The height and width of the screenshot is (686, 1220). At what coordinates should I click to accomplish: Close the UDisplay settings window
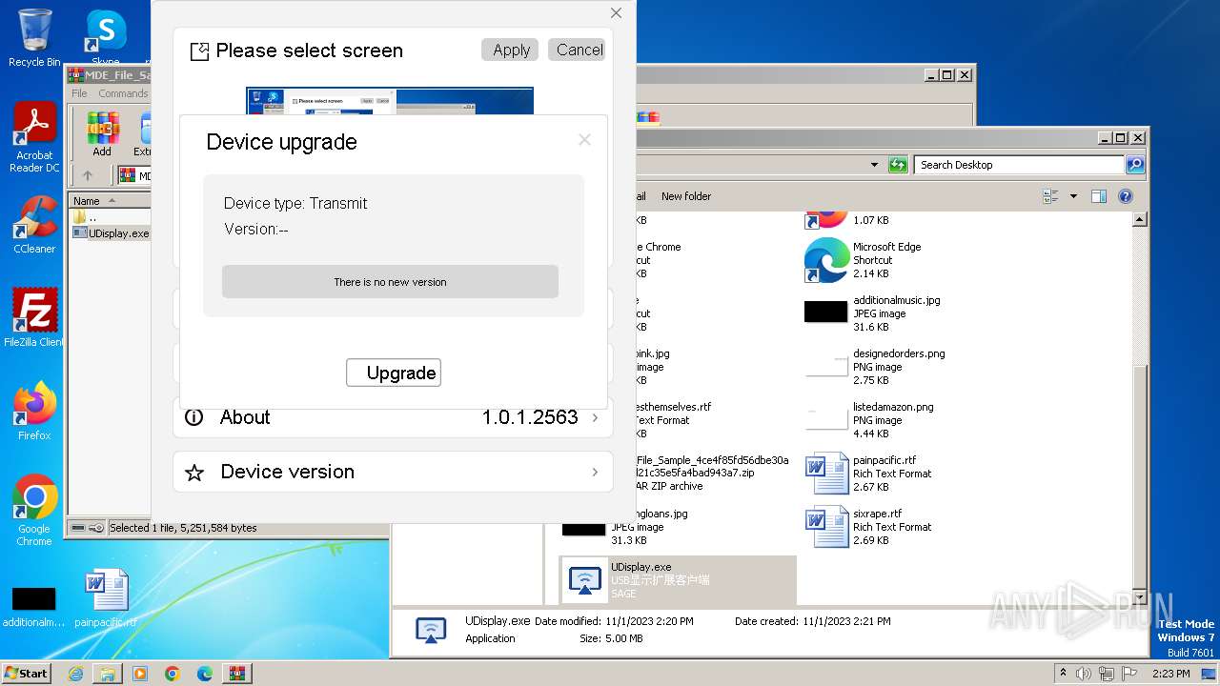tap(616, 13)
